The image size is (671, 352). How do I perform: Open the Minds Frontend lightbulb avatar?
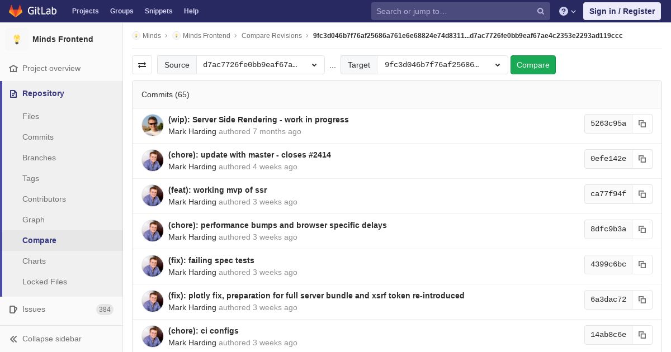17,39
